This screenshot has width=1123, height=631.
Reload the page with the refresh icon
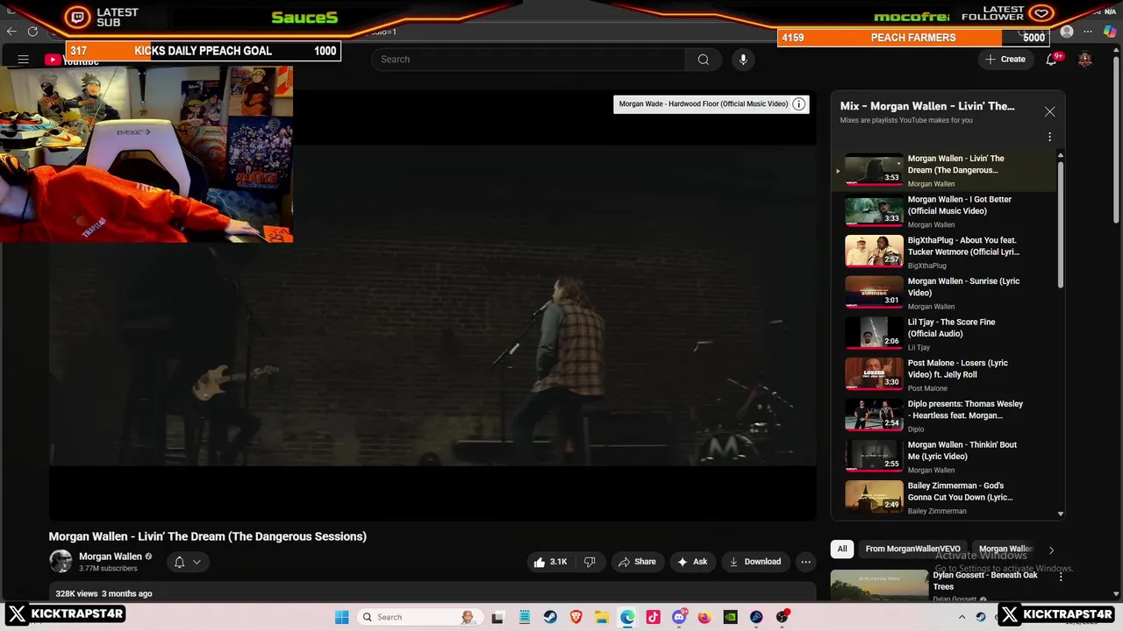point(32,32)
